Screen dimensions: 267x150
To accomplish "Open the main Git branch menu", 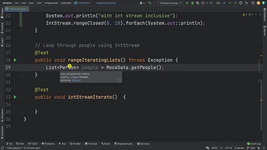I will 251,148.
